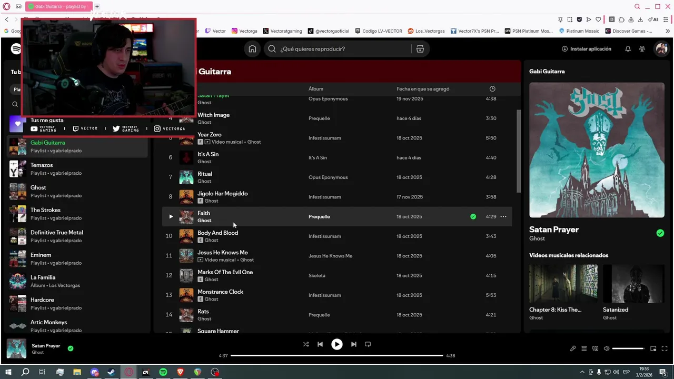The height and width of the screenshot is (379, 674).
Task: Open connect to a device icon
Action: tap(596, 348)
